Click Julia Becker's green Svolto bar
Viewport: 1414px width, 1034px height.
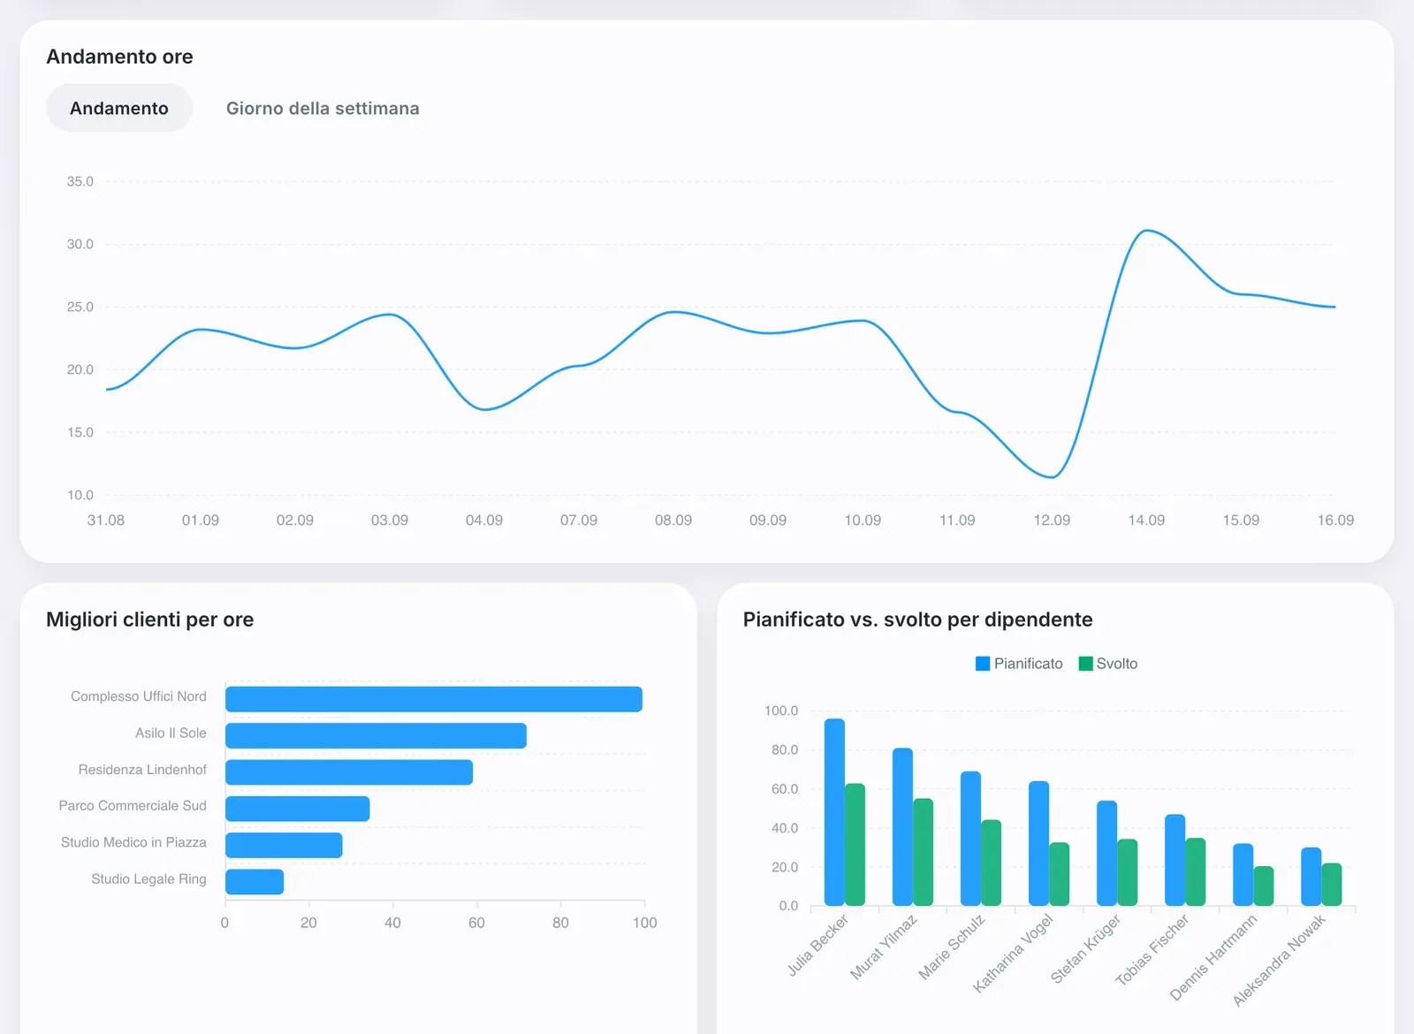coord(855,845)
